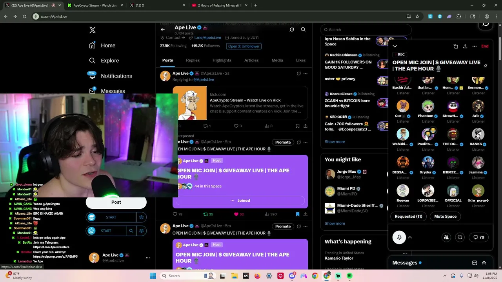End the Space
The height and width of the screenshot is (282, 502).
pyautogui.click(x=485, y=46)
